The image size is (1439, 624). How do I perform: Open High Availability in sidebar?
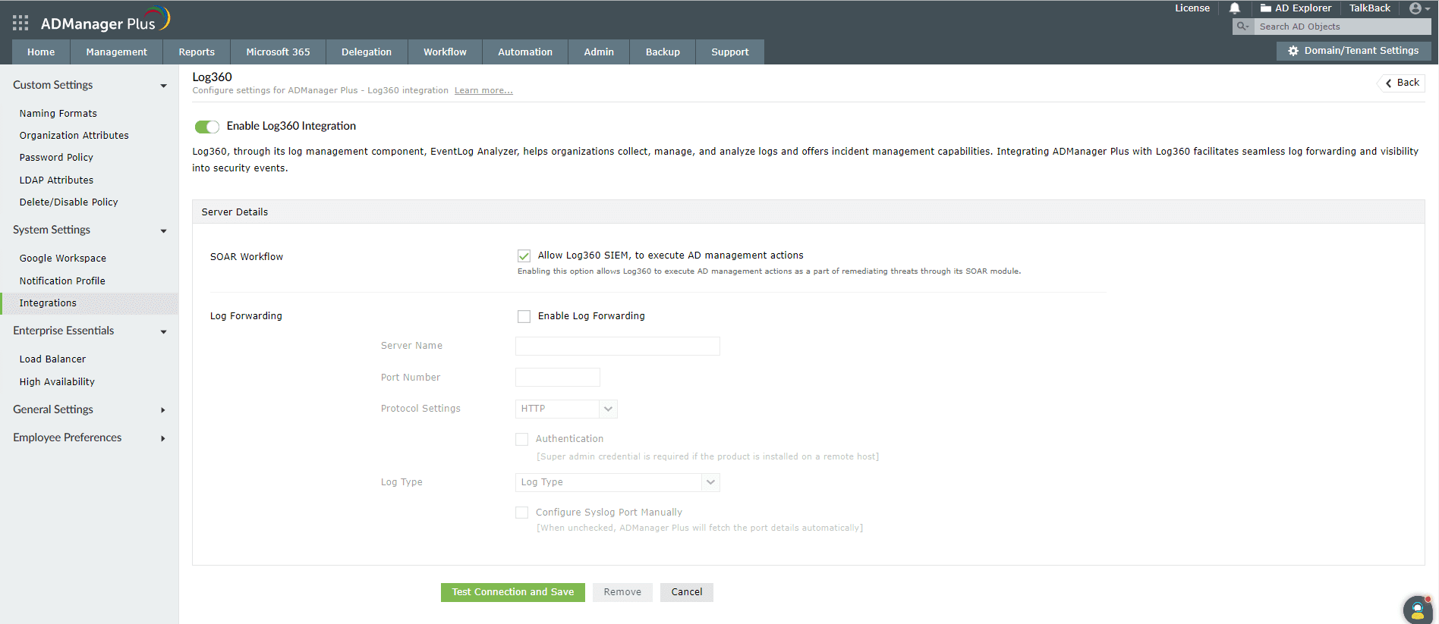[57, 382]
